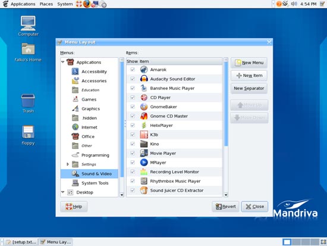The width and height of the screenshot is (327, 246).
Task: Click the CD Player disc icon
Action: 144,98
